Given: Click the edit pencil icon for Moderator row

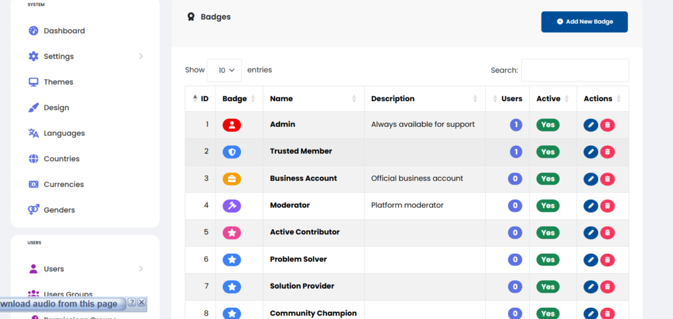Looking at the screenshot, I should click(x=591, y=206).
